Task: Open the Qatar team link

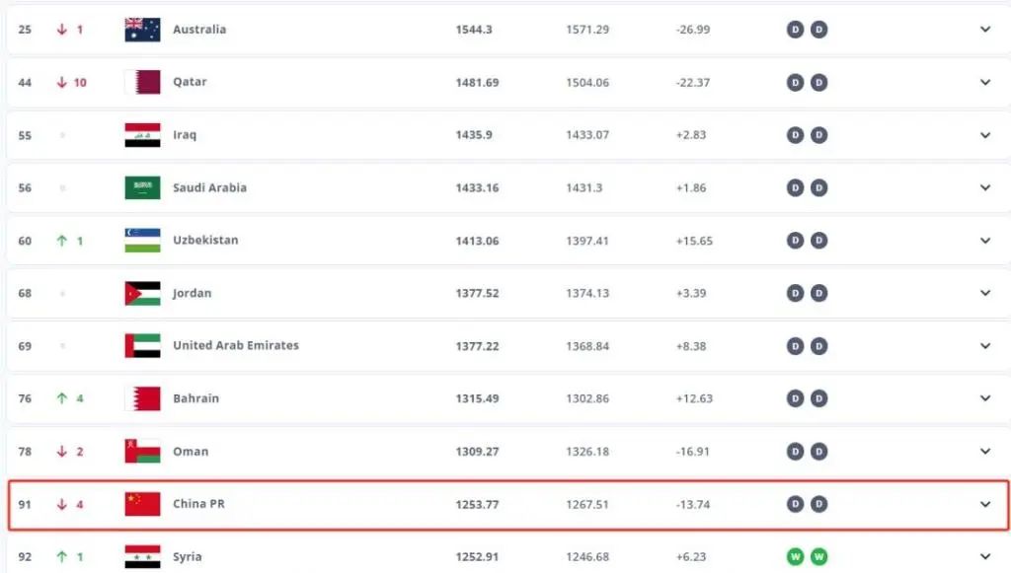Action: tap(190, 82)
